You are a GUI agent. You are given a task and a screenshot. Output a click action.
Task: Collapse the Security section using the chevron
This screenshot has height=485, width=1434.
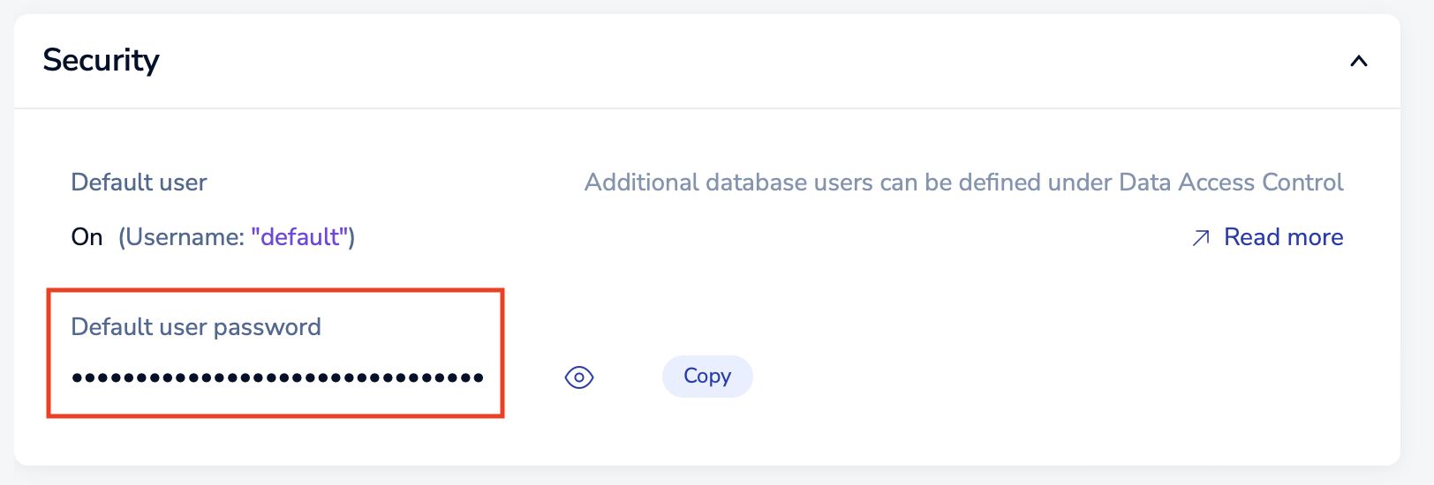[x=1359, y=61]
